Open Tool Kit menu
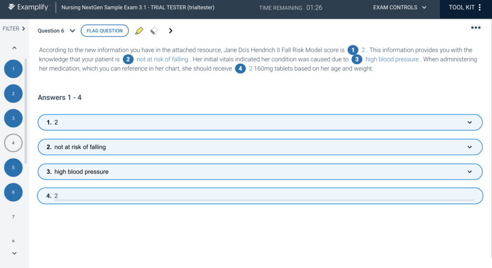The image size is (492, 268). point(465,8)
